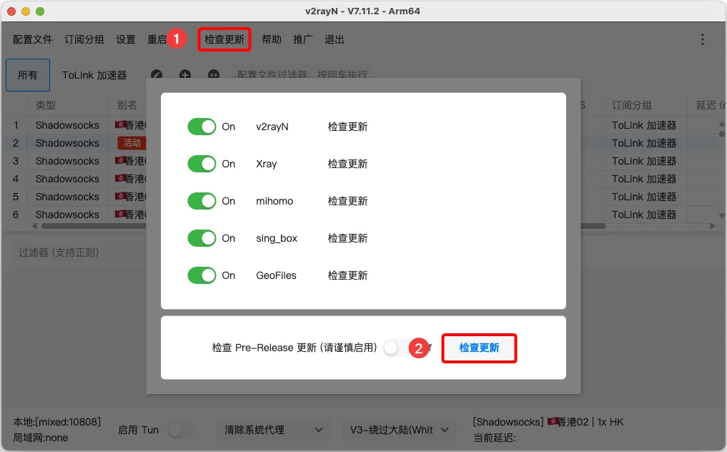Image resolution: width=727 pixels, height=452 pixels.
Task: Click the vertical scrollbar up arrow
Action: 722,124
